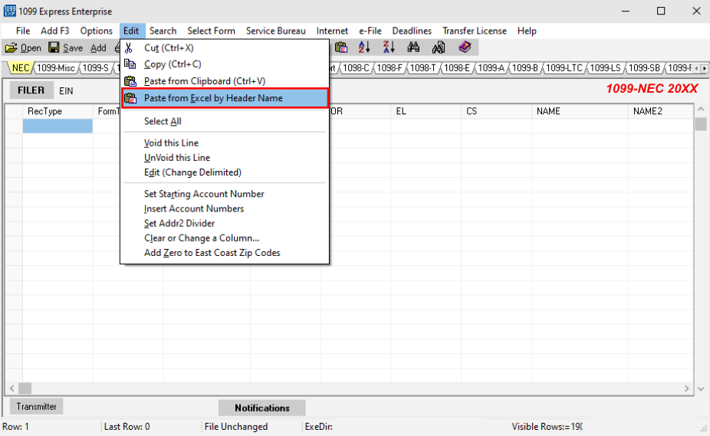
Task: Open the File menu
Action: (x=23, y=31)
